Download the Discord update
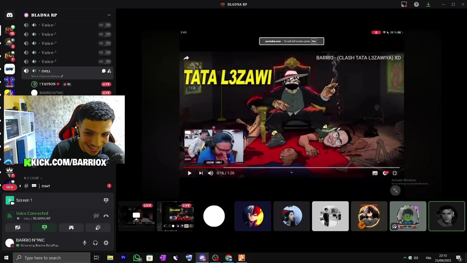 428,4
